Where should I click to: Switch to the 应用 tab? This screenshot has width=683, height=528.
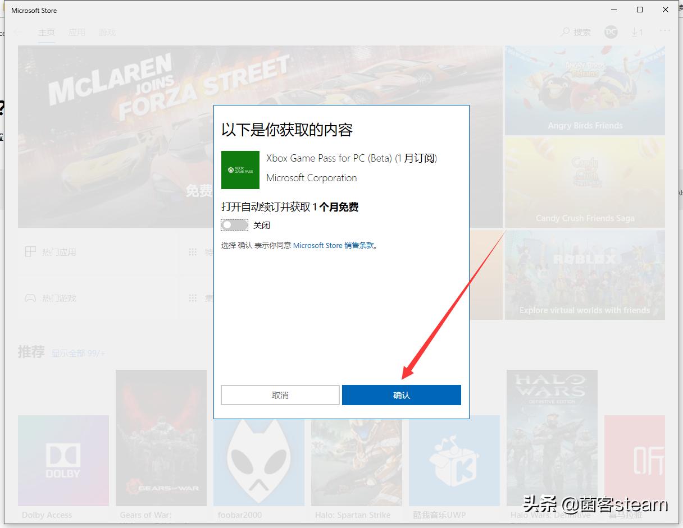click(x=77, y=32)
